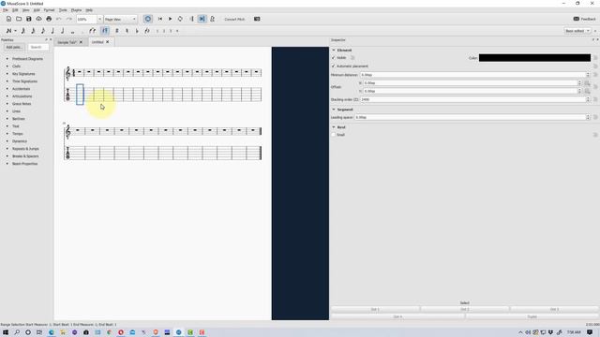The image size is (600, 337).
Task: Open the image capture camera tool
Action: pos(257,19)
